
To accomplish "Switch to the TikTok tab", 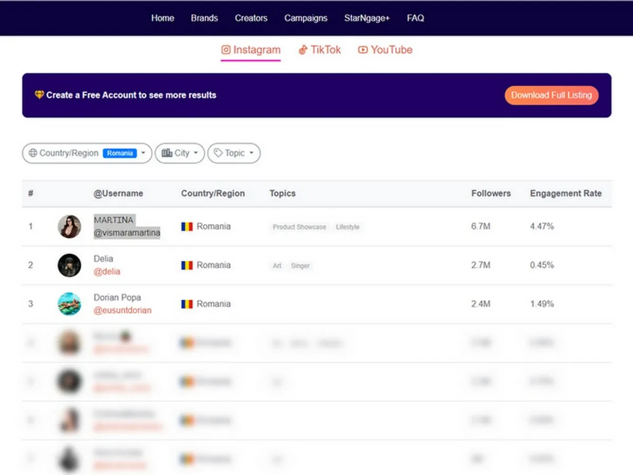I will click(x=320, y=50).
